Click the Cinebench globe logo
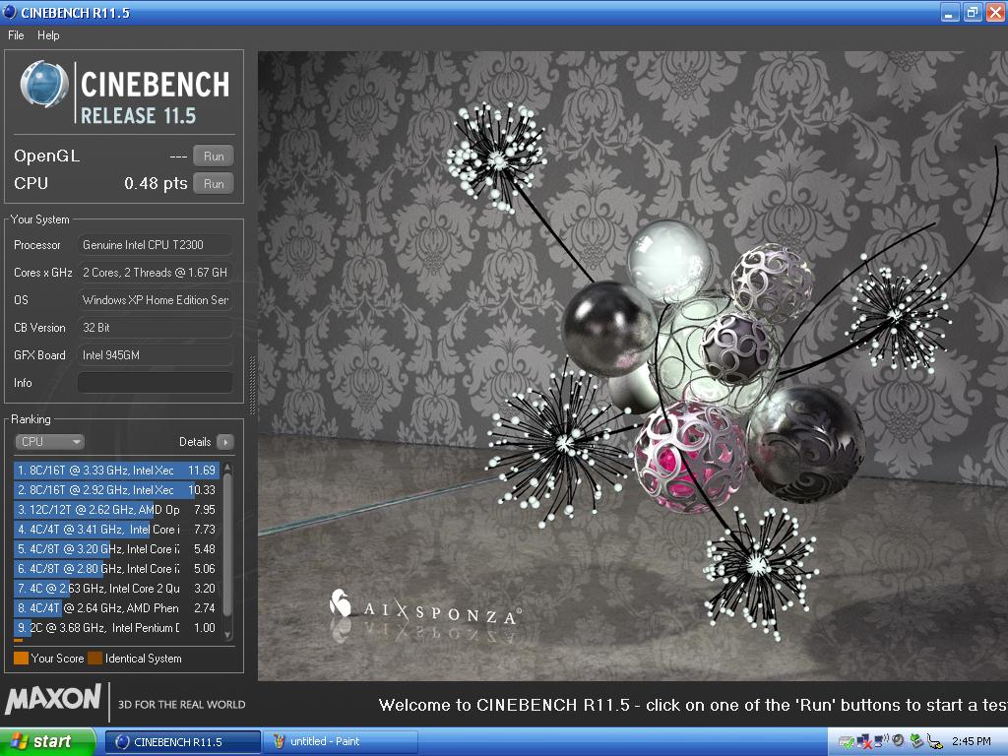Image resolution: width=1008 pixels, height=756 pixels. [43, 85]
